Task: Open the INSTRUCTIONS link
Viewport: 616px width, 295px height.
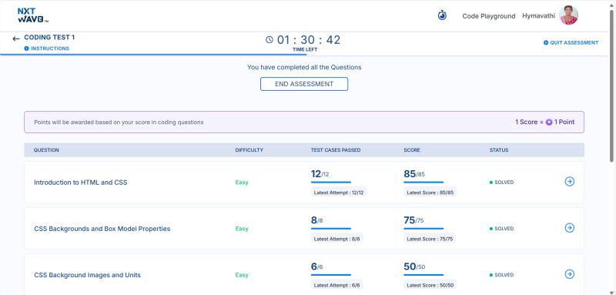Action: click(47, 49)
